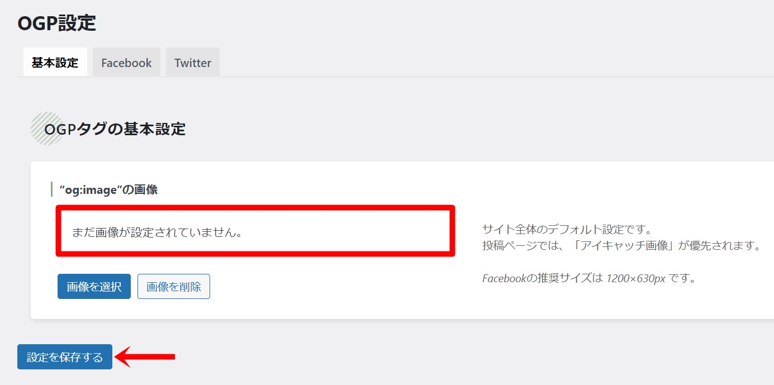The image size is (774, 385).
Task: Save settings with 設定を保存する
Action: click(x=65, y=357)
